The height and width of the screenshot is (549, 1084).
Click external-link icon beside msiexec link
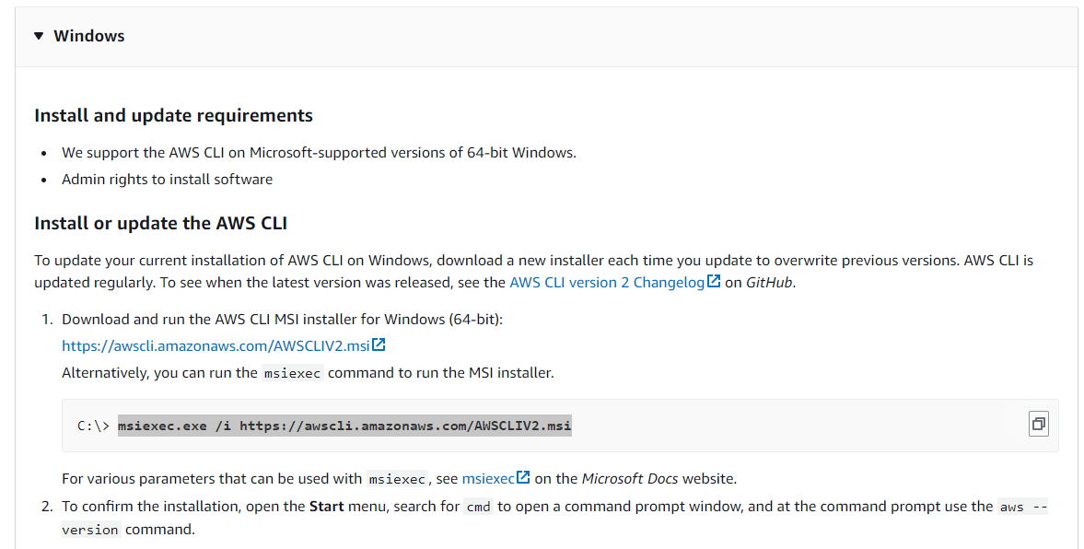point(523,477)
